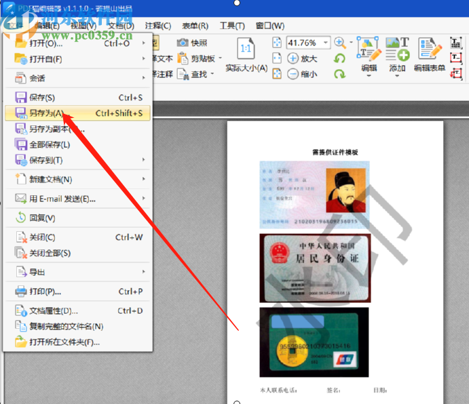Expand the 新建文档 submenu arrow
The height and width of the screenshot is (404, 469).
144,179
